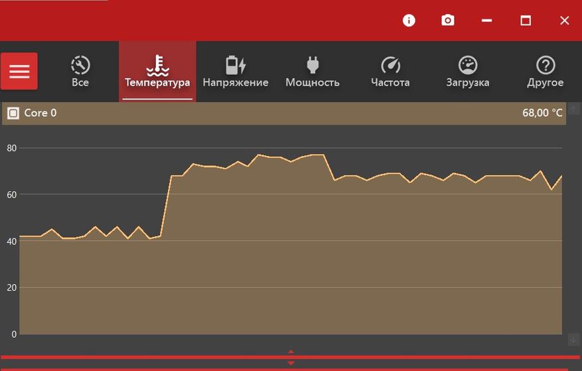The image size is (582, 371).
Task: Click the 68,00 °C temperature value
Action: (542, 113)
